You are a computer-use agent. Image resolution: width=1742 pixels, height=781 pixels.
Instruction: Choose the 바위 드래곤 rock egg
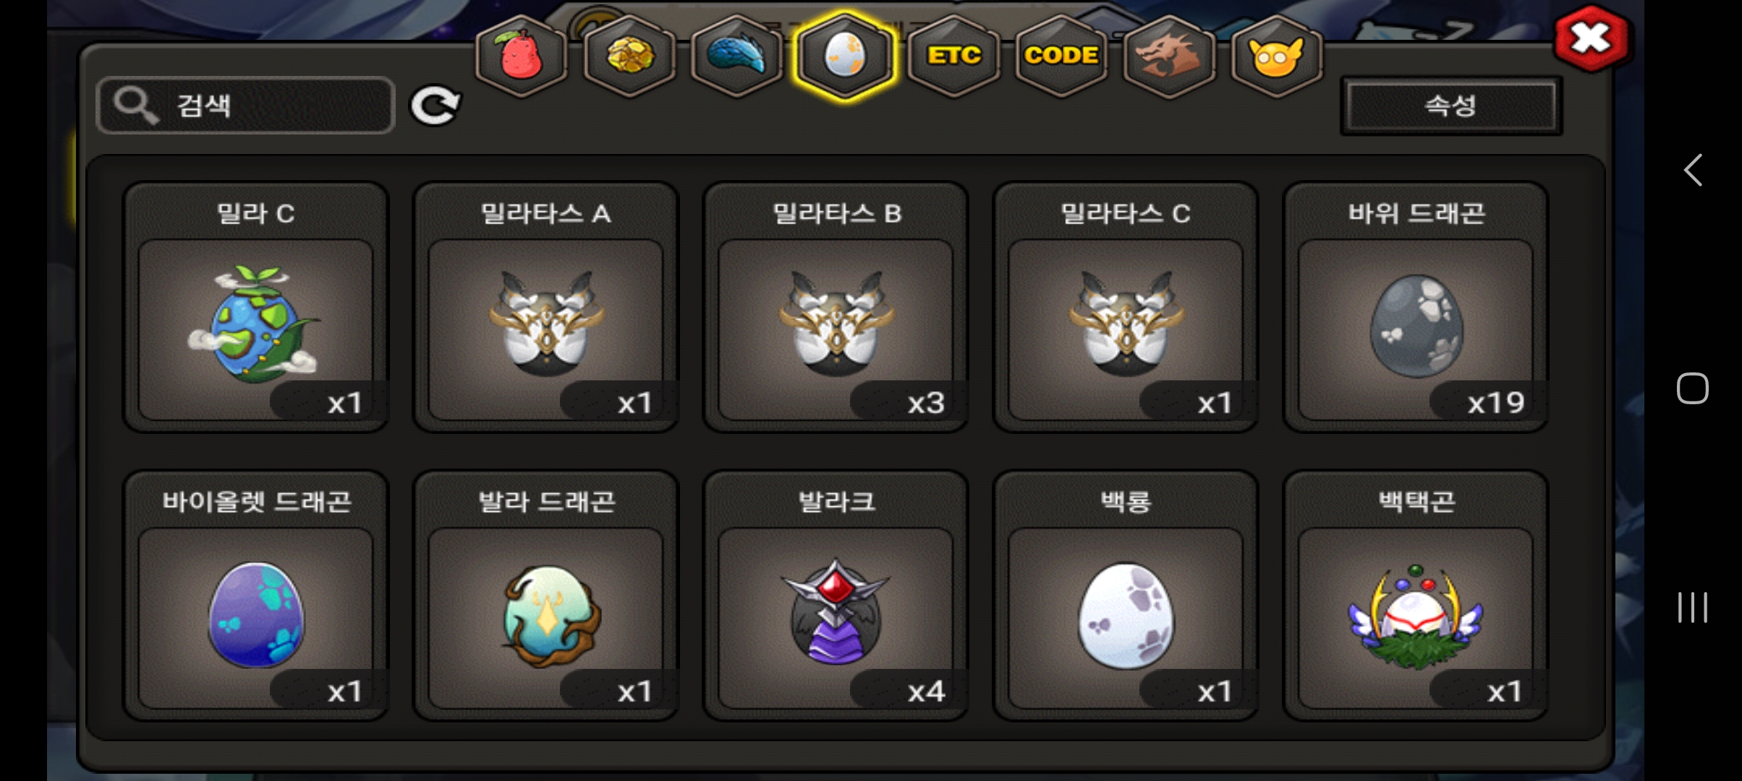(x=1416, y=307)
